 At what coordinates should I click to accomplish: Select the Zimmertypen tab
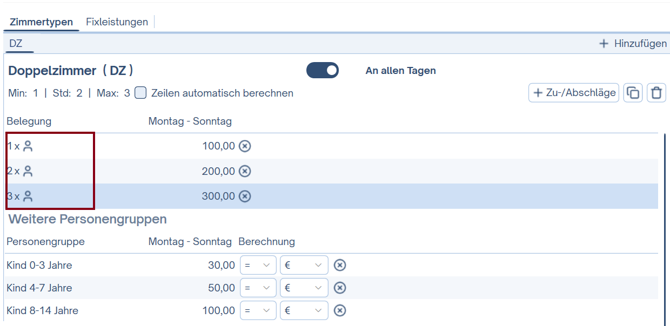[41, 22]
